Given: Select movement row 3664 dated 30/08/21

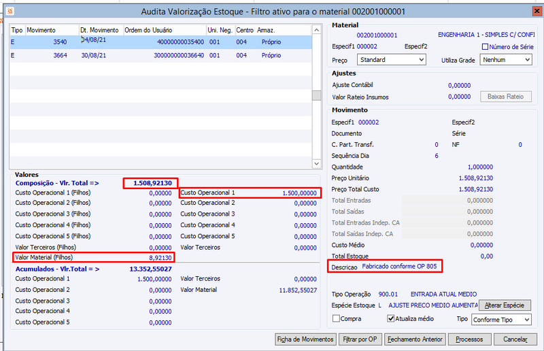Looking at the screenshot, I should 160,56.
